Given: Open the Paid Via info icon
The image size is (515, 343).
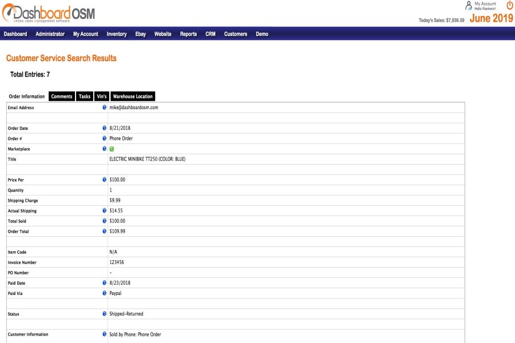Looking at the screenshot, I should click(104, 293).
